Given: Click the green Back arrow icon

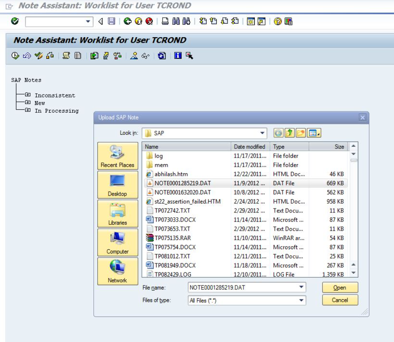Looking at the screenshot, I should pos(128,21).
